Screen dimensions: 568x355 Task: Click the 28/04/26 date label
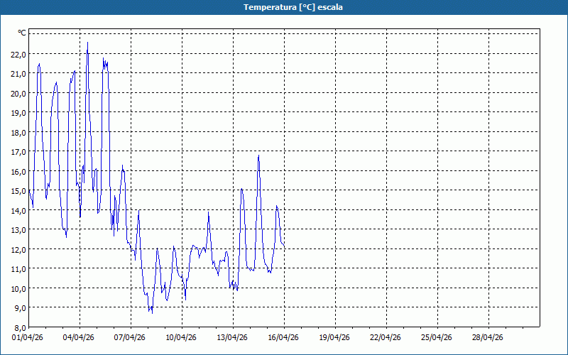click(x=488, y=337)
